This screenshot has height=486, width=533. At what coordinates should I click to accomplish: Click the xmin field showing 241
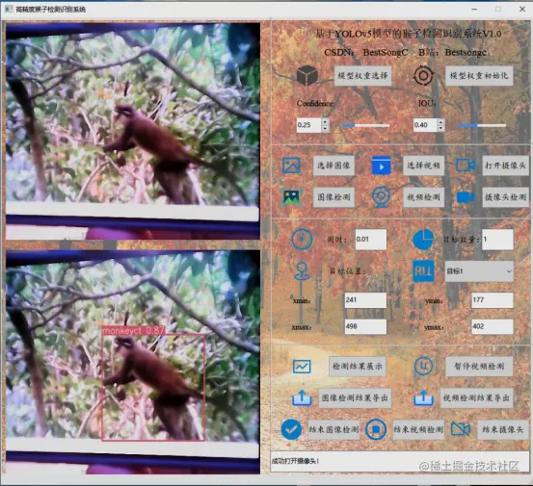(x=365, y=300)
